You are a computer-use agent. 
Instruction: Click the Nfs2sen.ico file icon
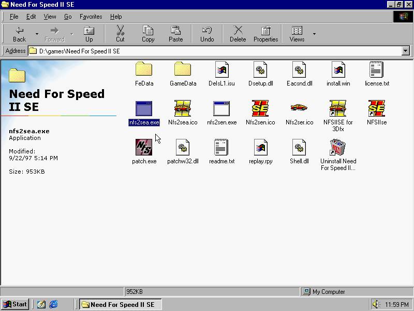click(260, 109)
